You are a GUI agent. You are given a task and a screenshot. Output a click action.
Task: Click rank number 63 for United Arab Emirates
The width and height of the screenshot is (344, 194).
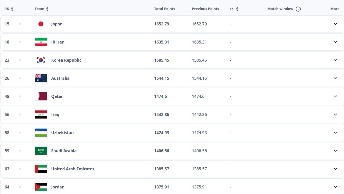pos(7,169)
